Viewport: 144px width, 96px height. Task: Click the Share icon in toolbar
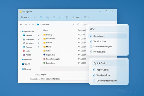60,17
